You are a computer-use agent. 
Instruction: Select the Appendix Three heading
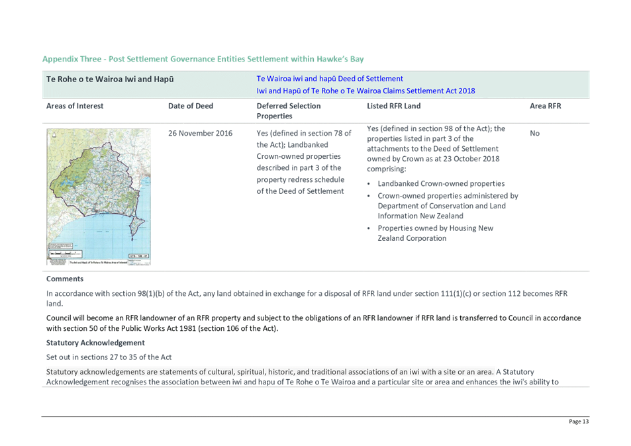click(x=203, y=59)
